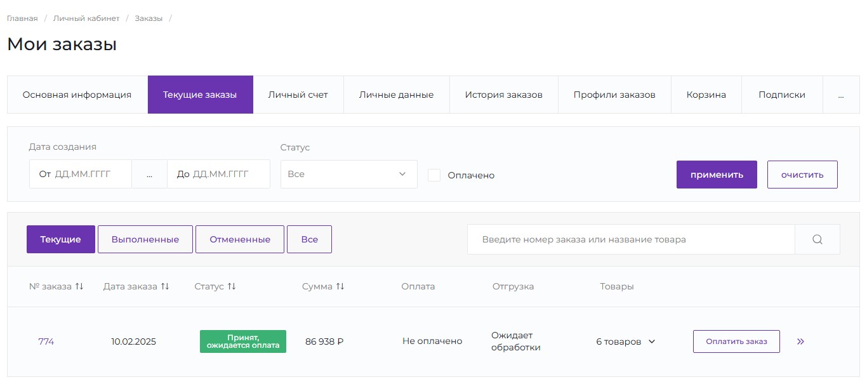This screenshot has height=384, width=867.
Task: Switch to the Выполненные orders view
Action: coord(145,239)
